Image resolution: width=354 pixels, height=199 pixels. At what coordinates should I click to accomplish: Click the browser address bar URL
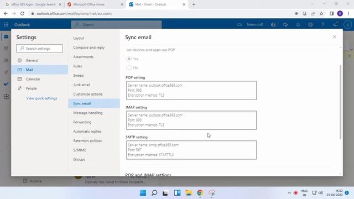click(x=74, y=13)
